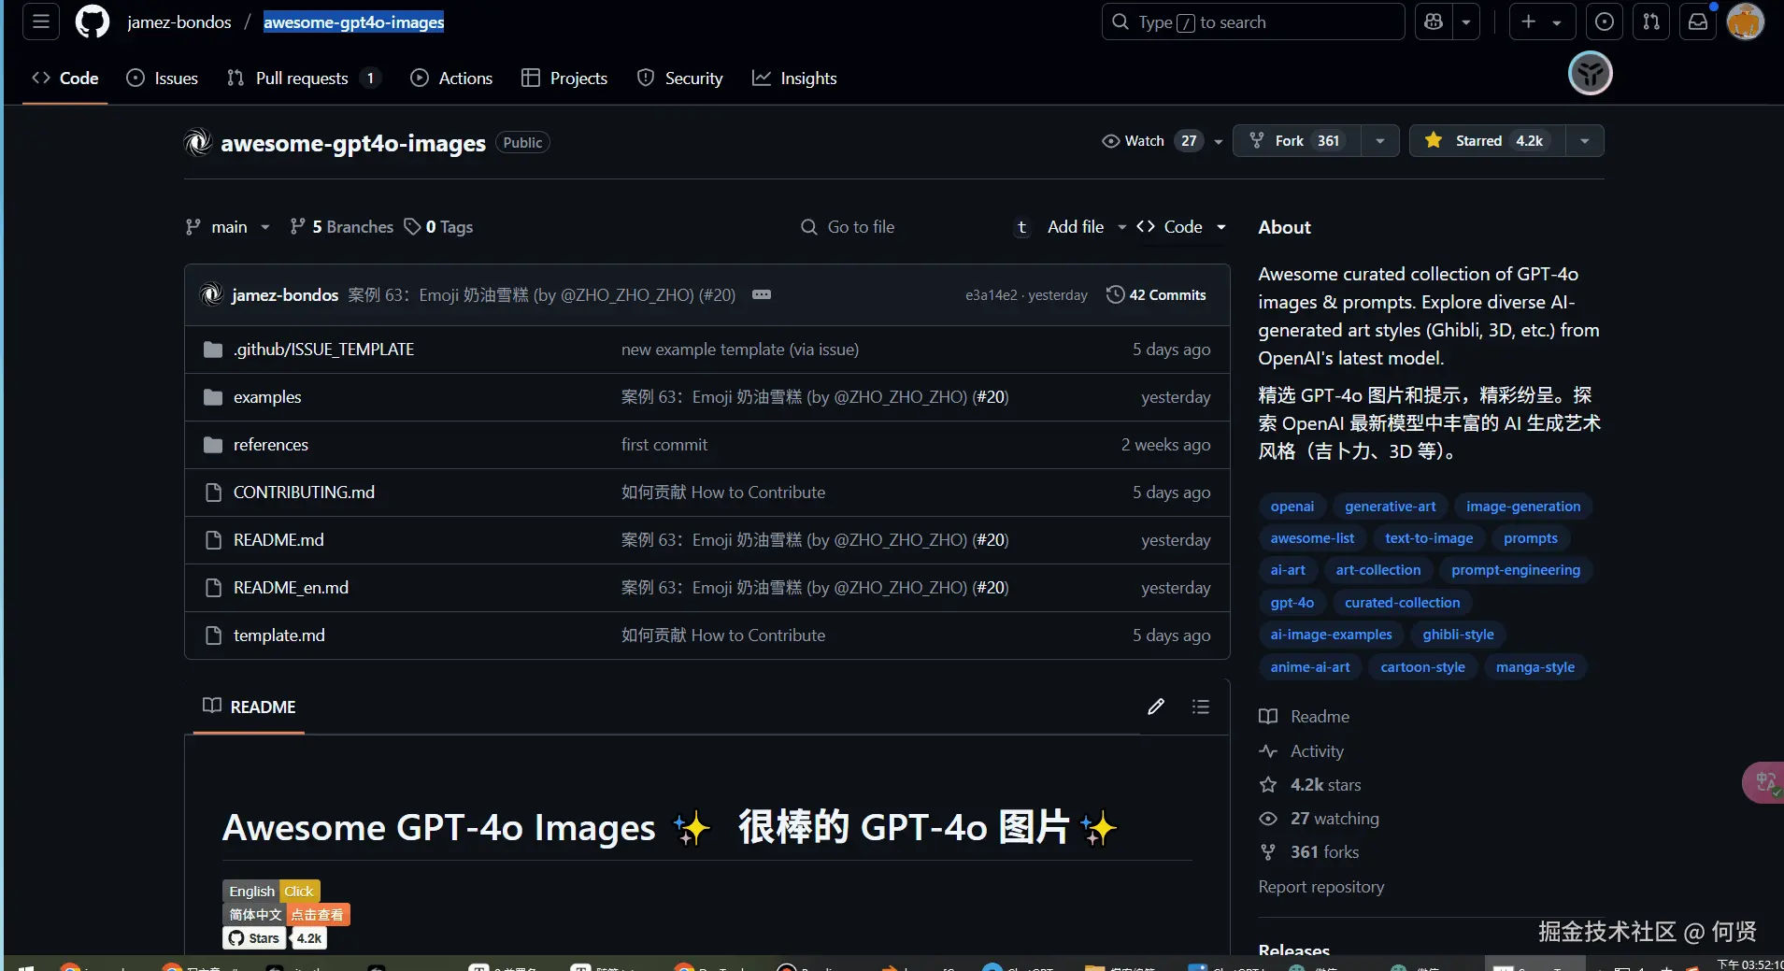The height and width of the screenshot is (971, 1784).
Task: Click the GitHub logo icon
Action: [x=92, y=21]
